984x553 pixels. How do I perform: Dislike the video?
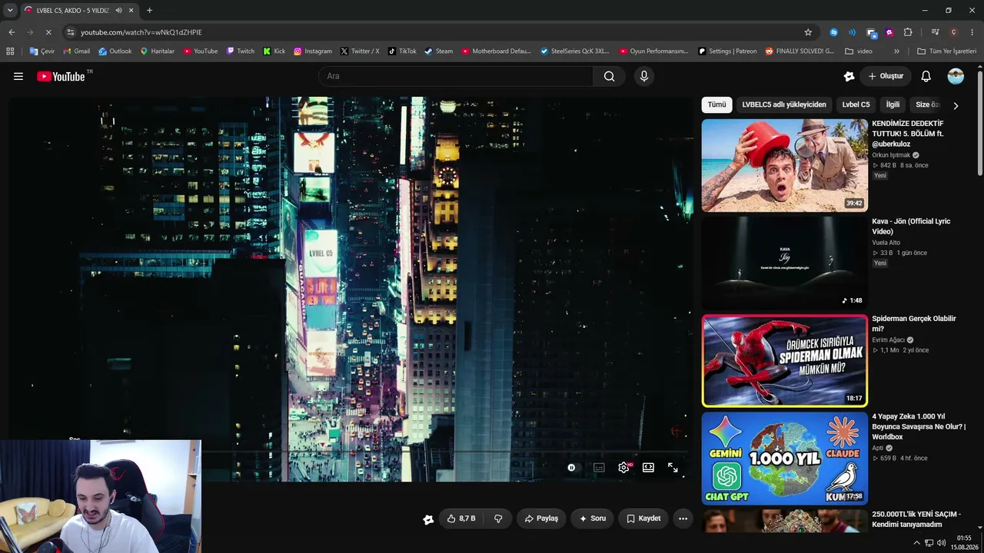point(498,518)
